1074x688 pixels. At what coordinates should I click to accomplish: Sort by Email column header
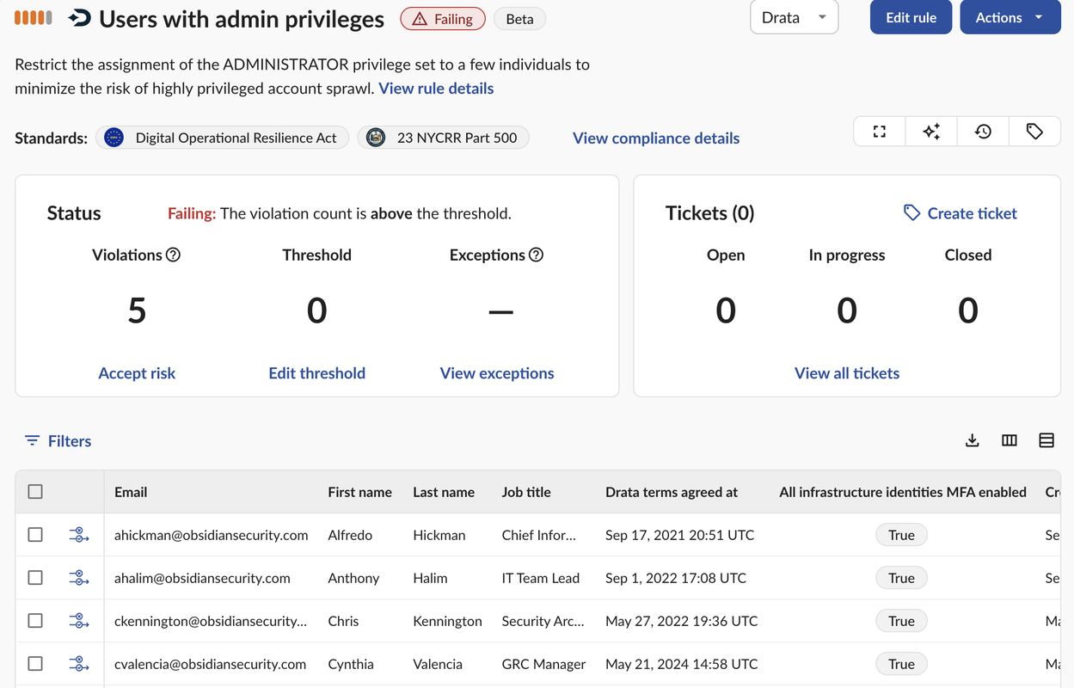pos(131,492)
